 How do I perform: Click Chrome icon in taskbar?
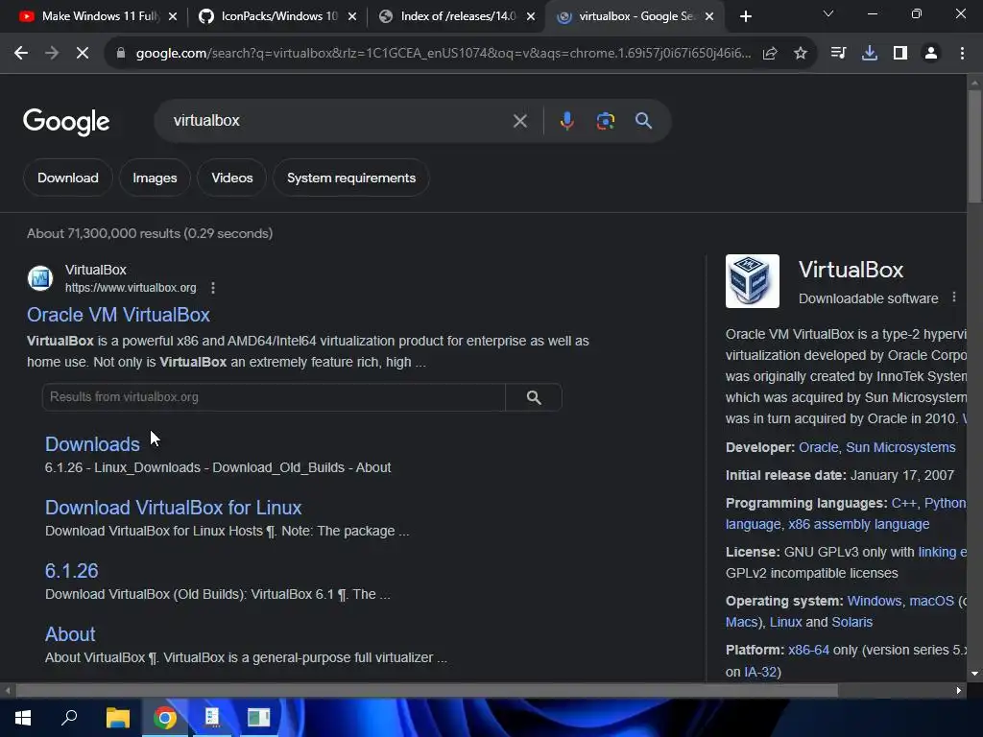(x=165, y=718)
